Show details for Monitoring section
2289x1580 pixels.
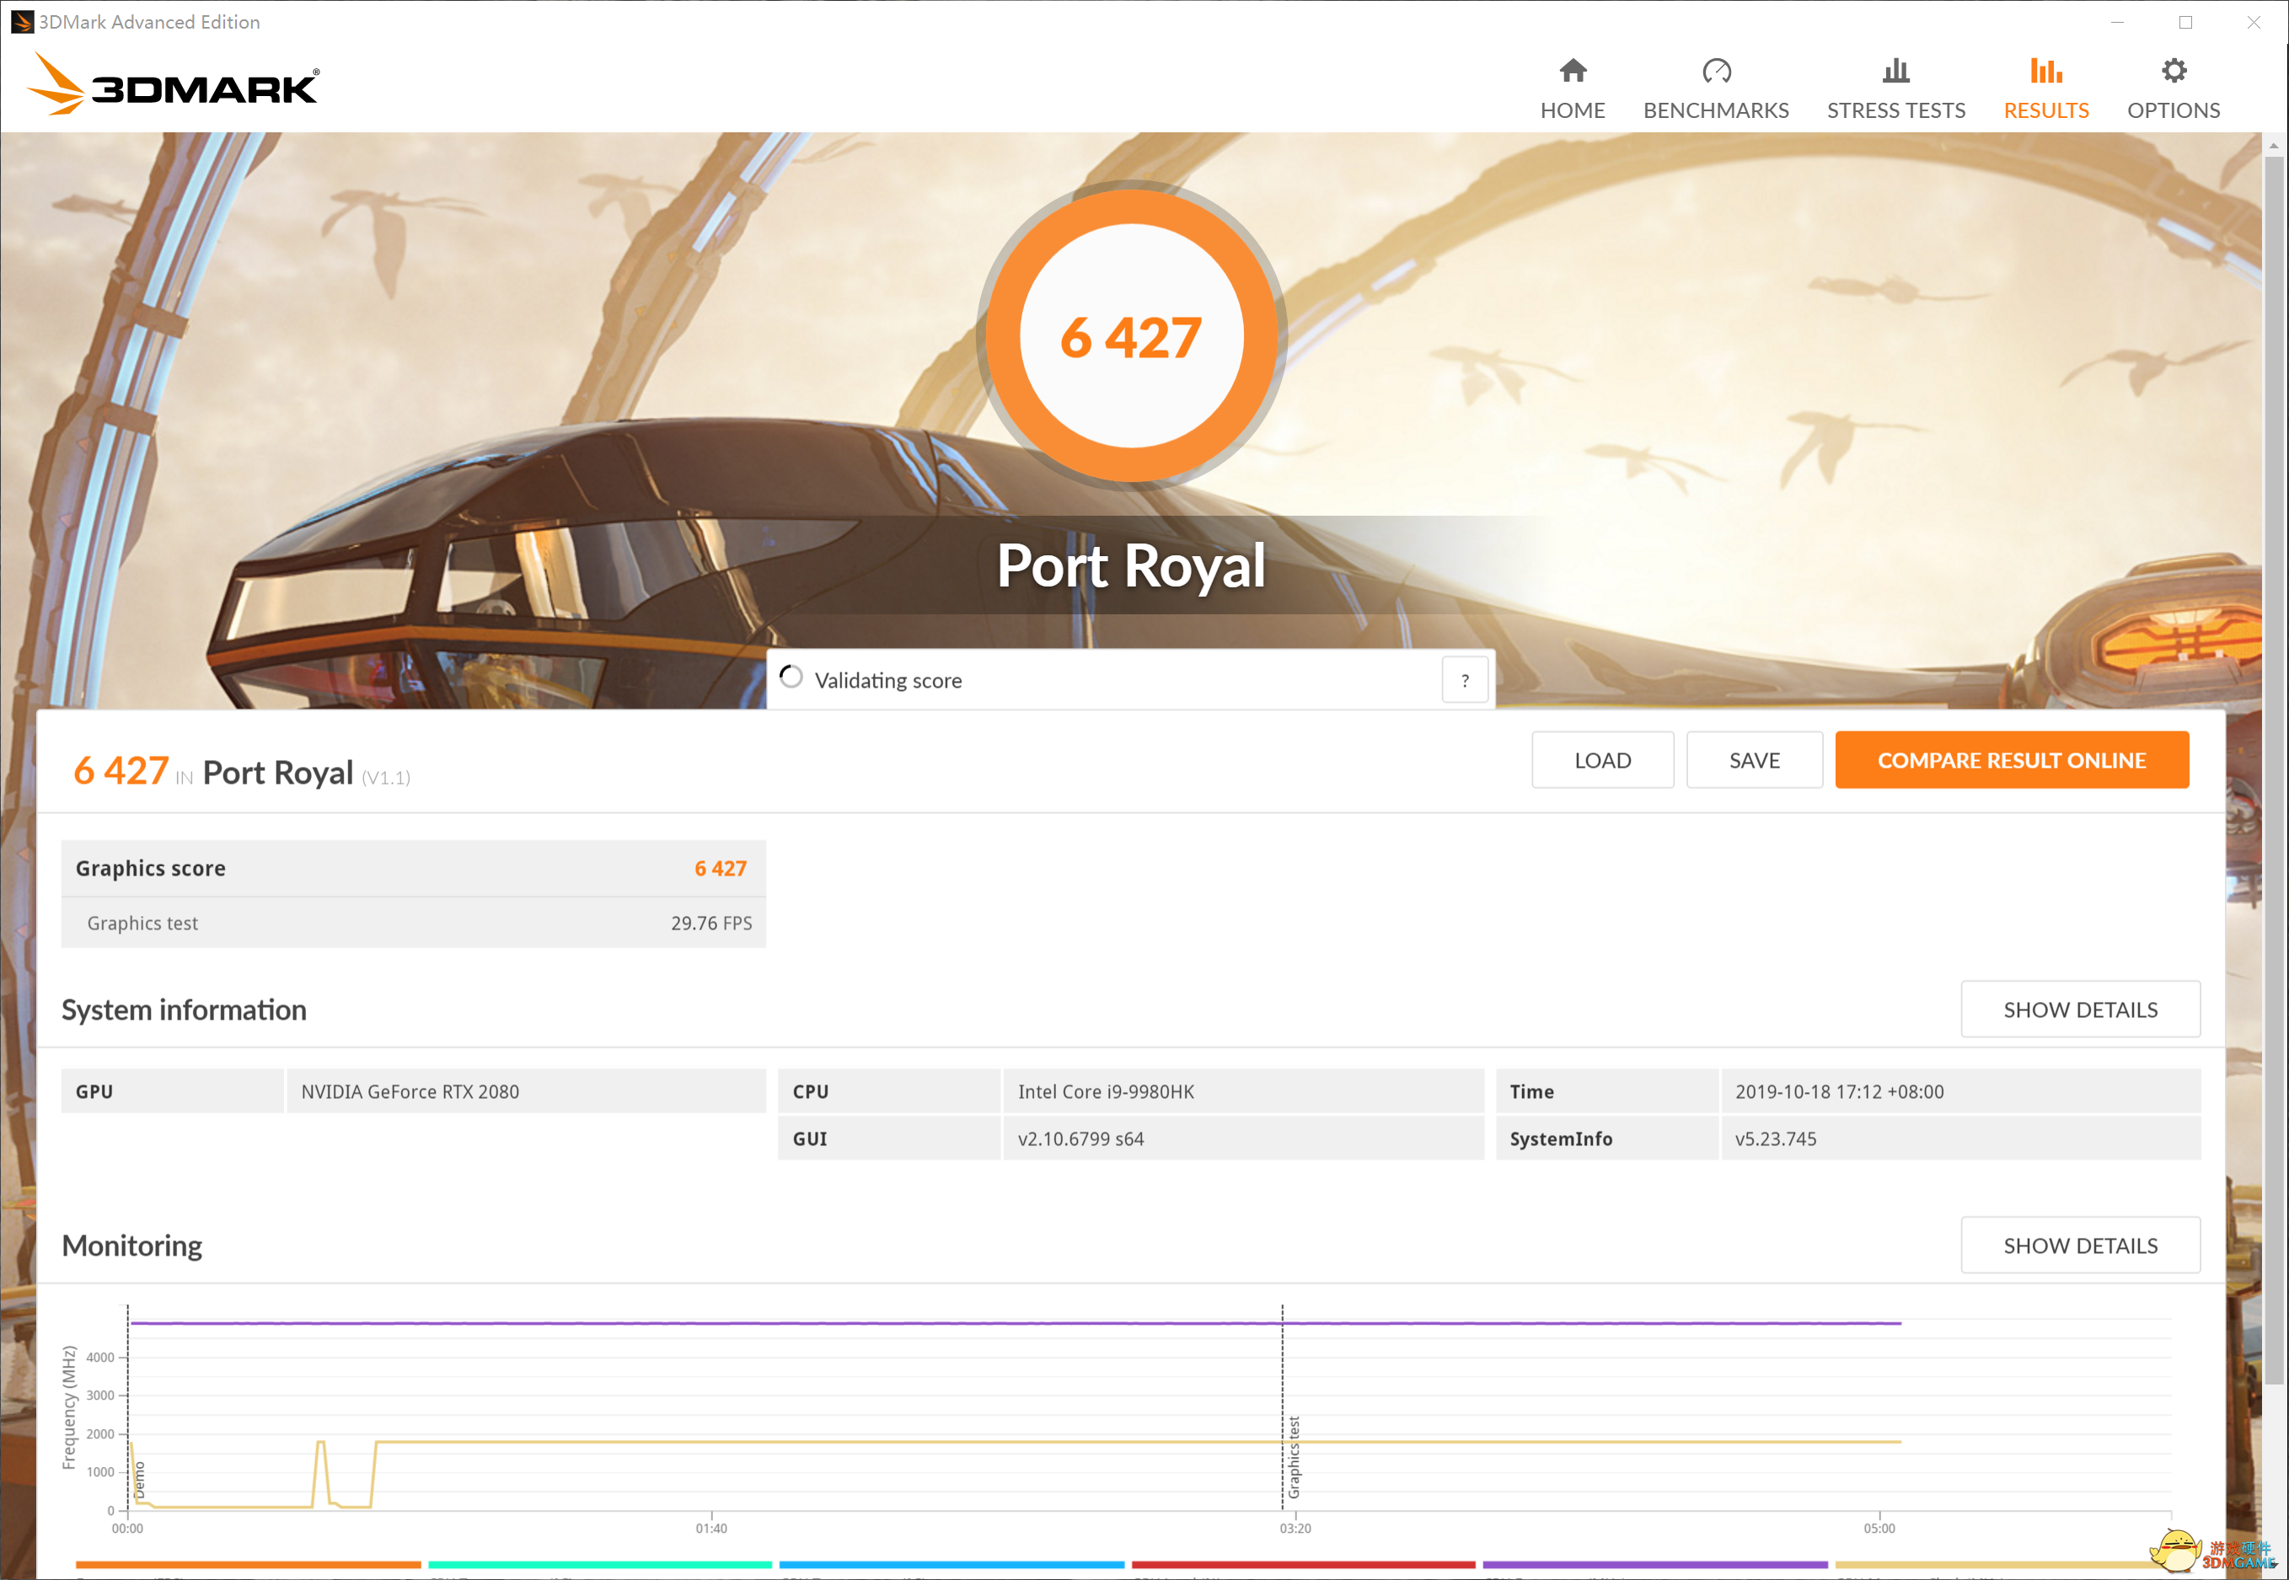click(x=2079, y=1245)
